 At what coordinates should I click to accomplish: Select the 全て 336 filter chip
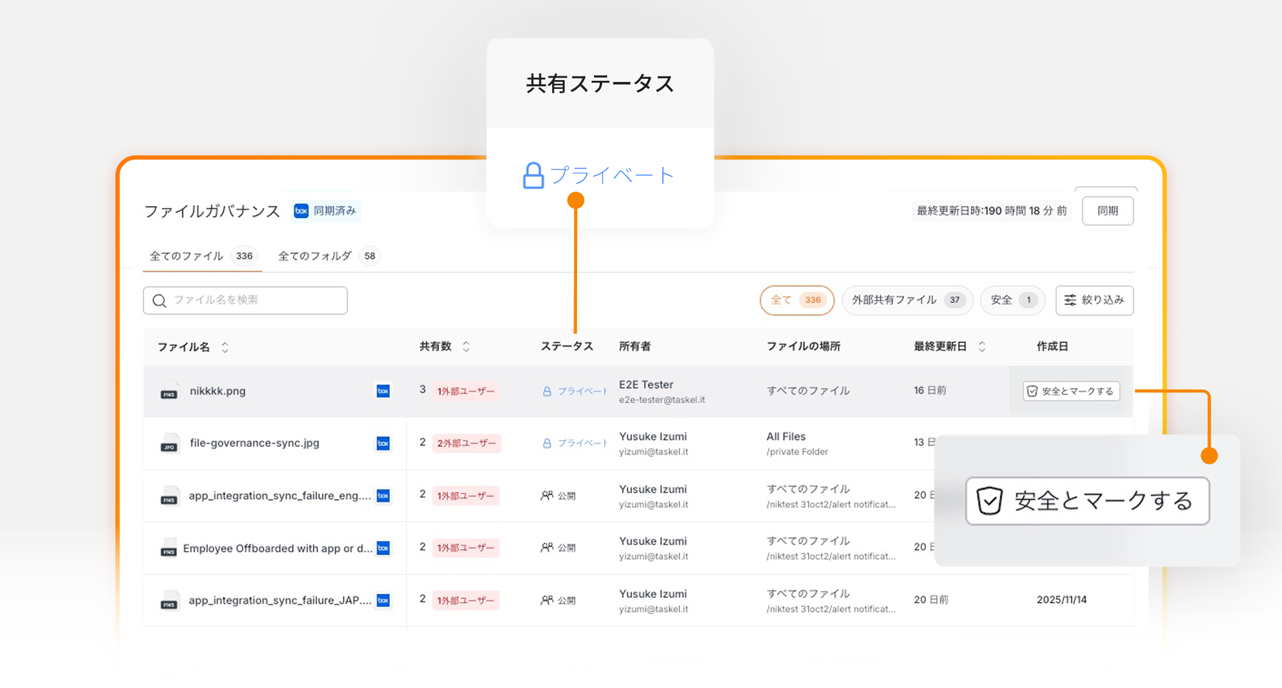tap(796, 300)
